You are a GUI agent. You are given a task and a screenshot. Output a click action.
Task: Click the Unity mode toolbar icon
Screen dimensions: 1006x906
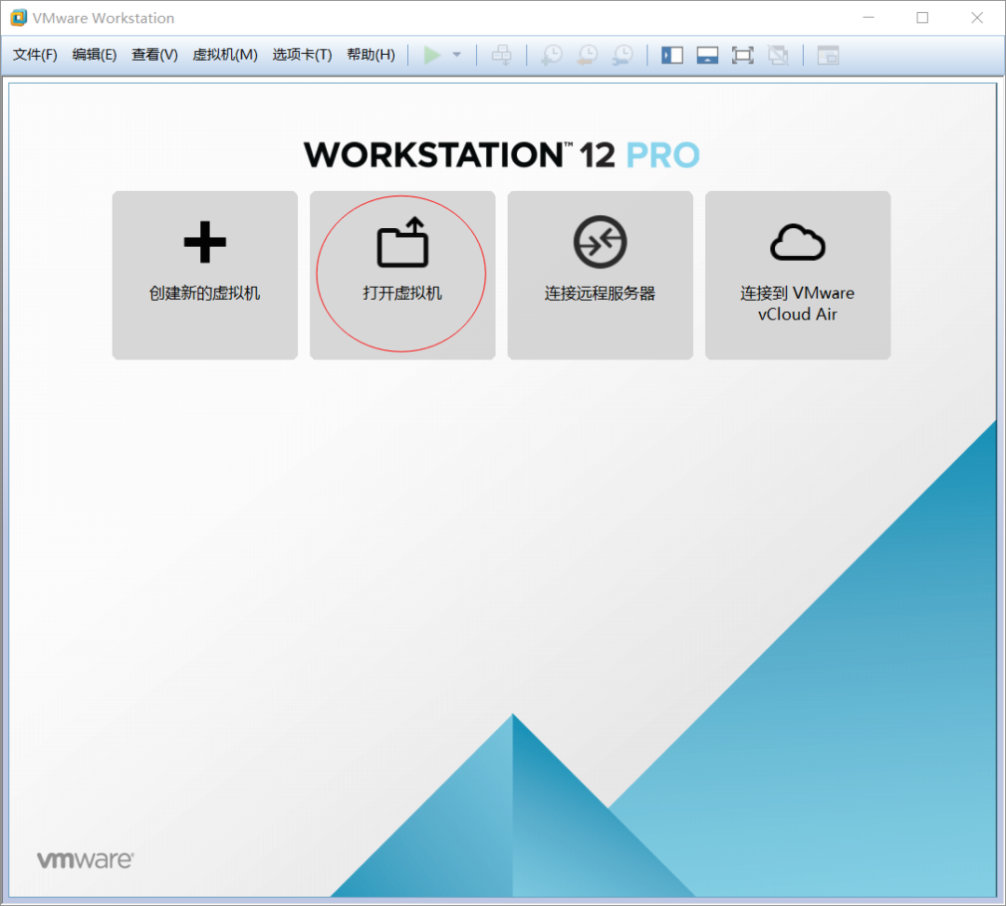778,55
